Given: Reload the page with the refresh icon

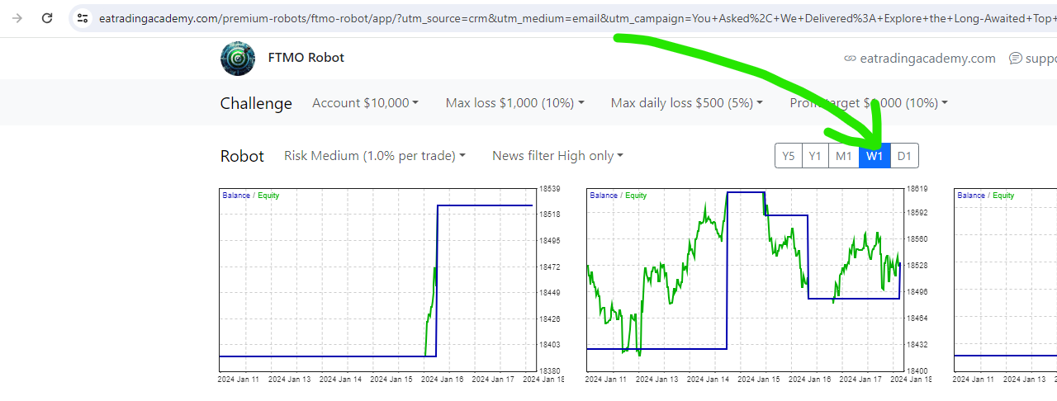Looking at the screenshot, I should click(47, 17).
